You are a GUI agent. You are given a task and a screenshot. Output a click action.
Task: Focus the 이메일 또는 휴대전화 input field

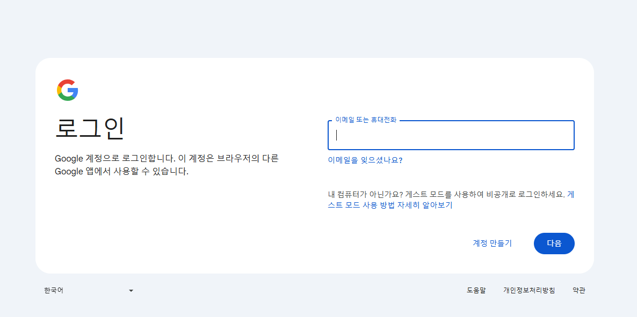click(x=451, y=135)
